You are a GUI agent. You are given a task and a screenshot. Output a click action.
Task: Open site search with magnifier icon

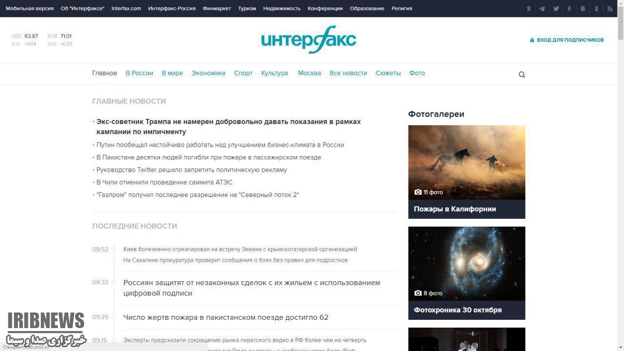tap(522, 75)
